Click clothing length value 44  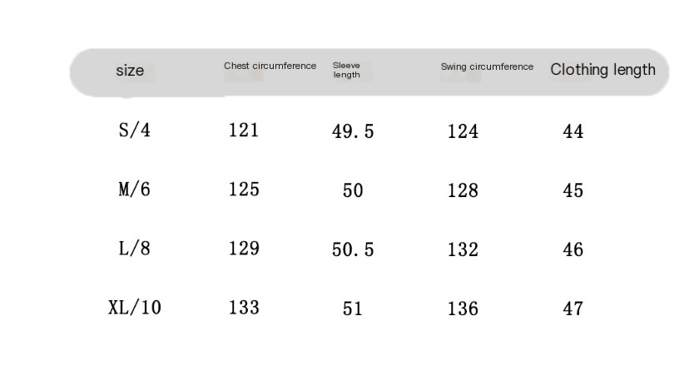click(x=573, y=131)
